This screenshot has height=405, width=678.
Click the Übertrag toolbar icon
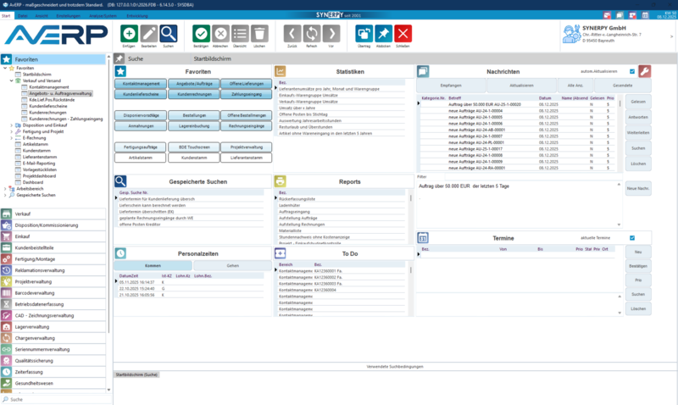tap(364, 32)
